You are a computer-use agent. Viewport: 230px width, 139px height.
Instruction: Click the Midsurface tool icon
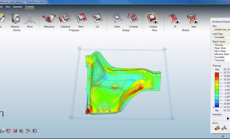pyautogui.click(x=49, y=19)
